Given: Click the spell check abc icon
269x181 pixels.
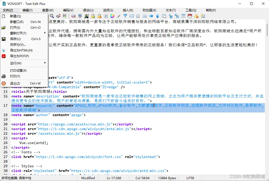Looking at the screenshot, I should point(65,16).
